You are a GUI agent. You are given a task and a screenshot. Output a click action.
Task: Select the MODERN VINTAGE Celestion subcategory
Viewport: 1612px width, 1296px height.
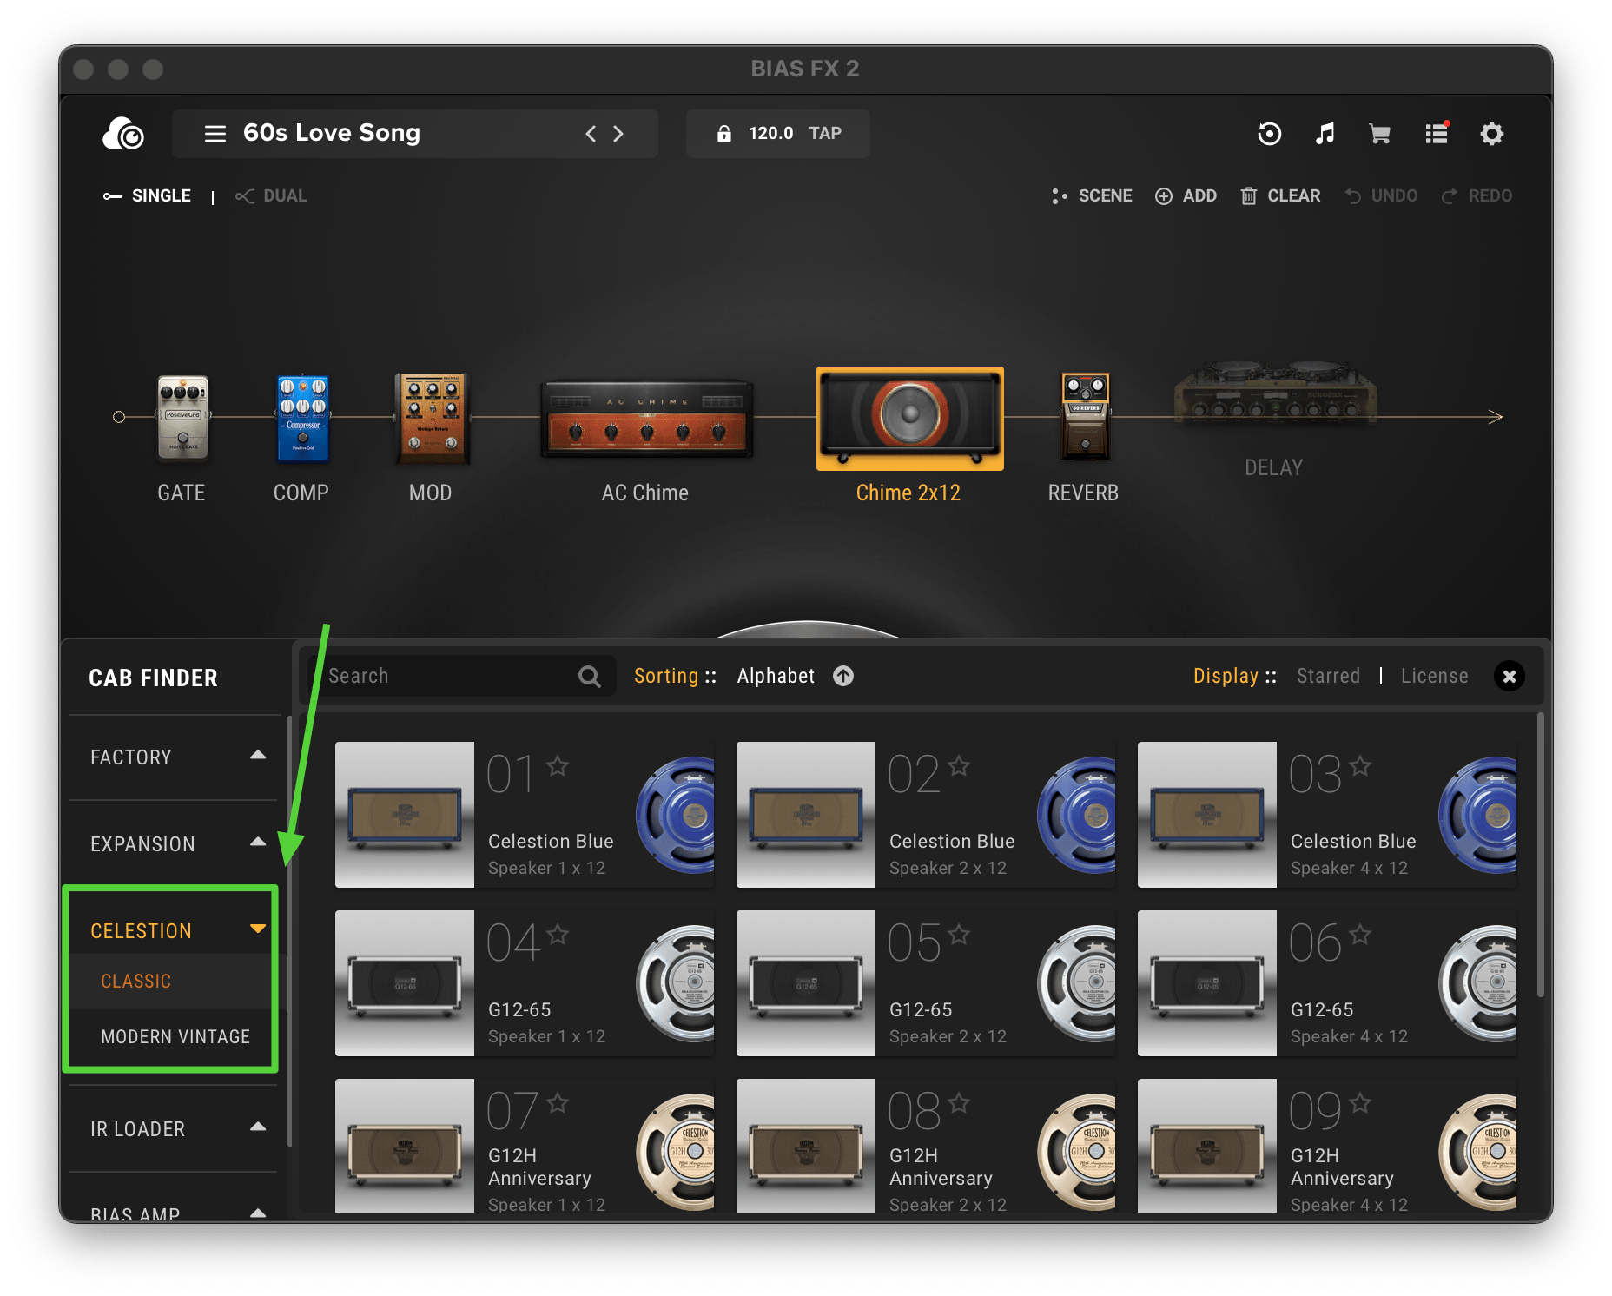tap(174, 1036)
